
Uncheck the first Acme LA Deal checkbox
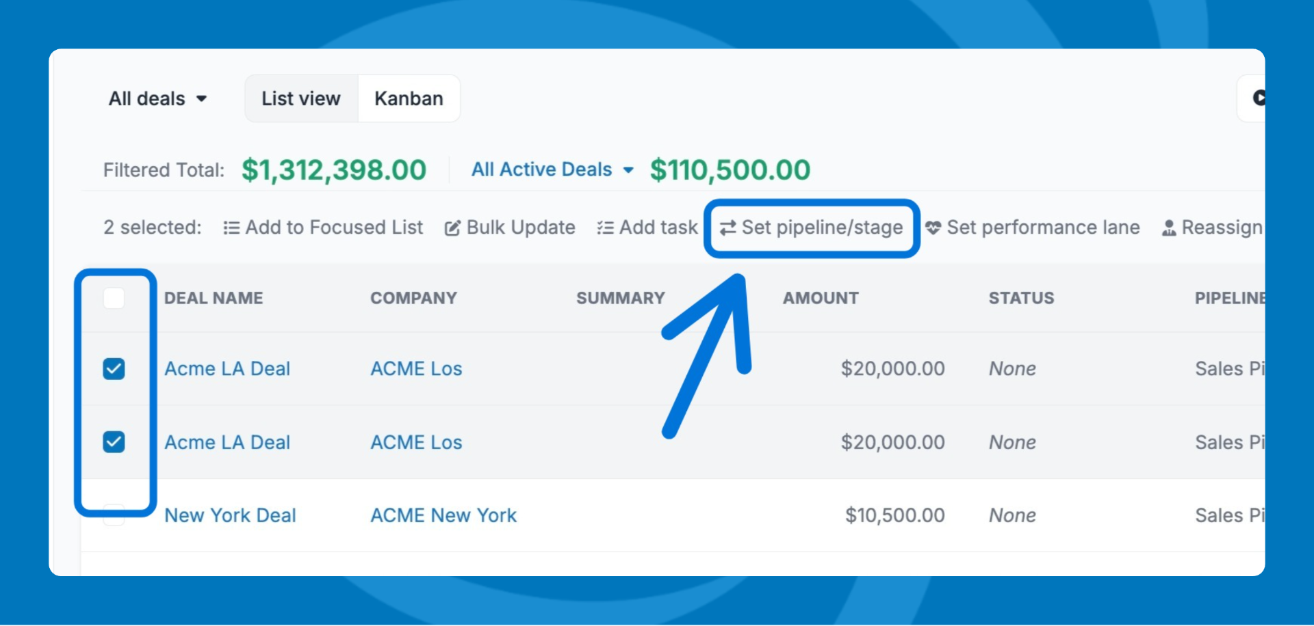coord(114,369)
